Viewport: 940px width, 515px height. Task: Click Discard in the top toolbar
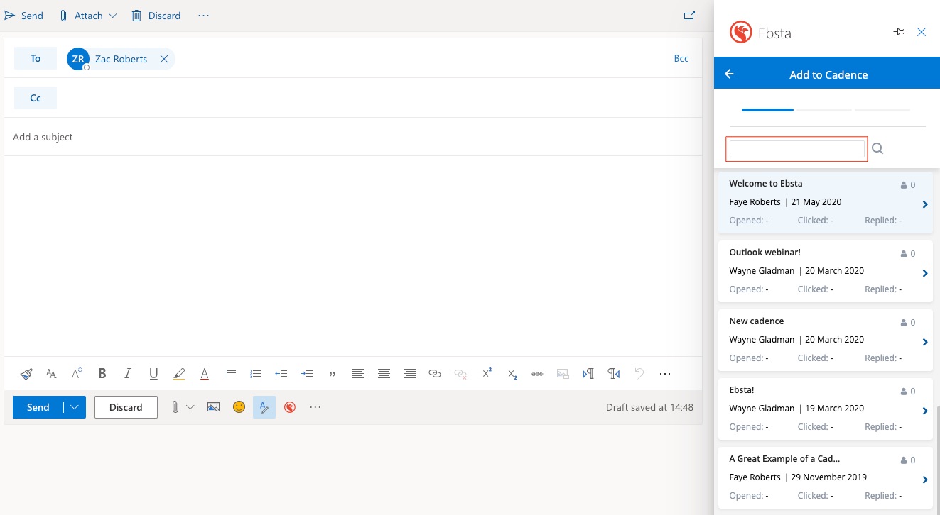156,16
